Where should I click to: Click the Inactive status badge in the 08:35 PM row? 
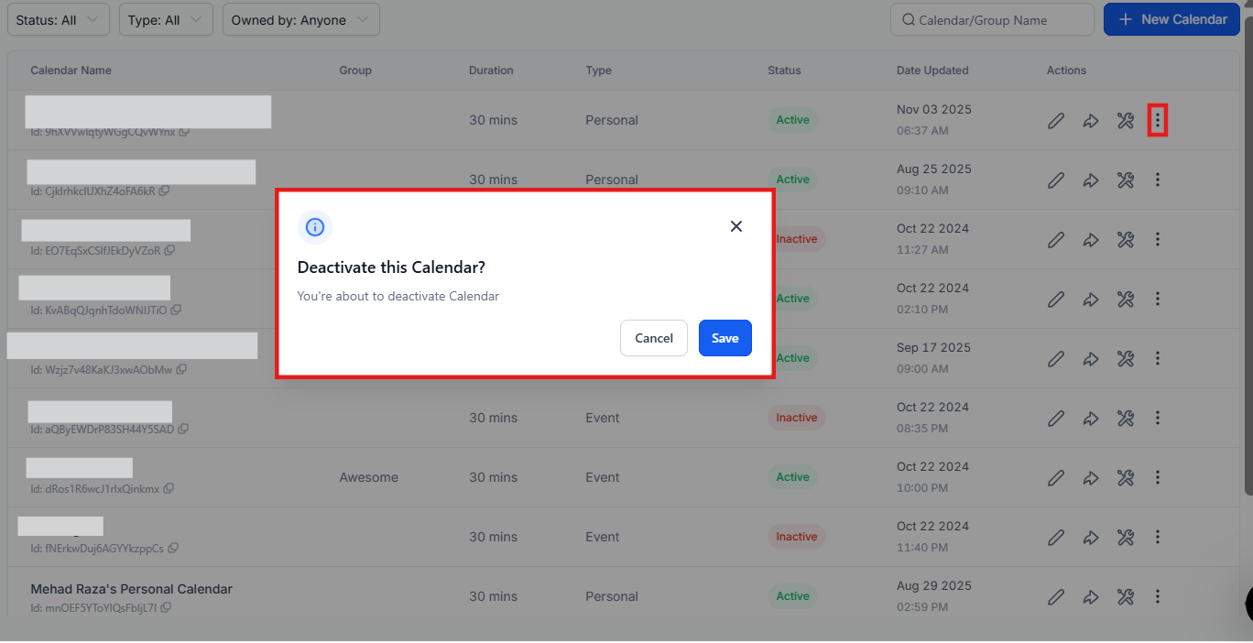[x=796, y=418]
